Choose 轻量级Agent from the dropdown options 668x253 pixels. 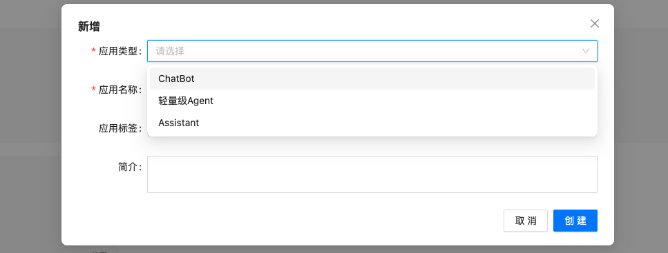[372, 101]
